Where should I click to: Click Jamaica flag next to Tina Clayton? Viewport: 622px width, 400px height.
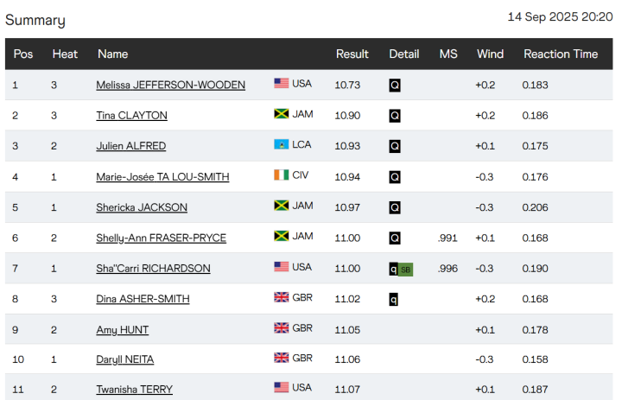pyautogui.click(x=282, y=115)
